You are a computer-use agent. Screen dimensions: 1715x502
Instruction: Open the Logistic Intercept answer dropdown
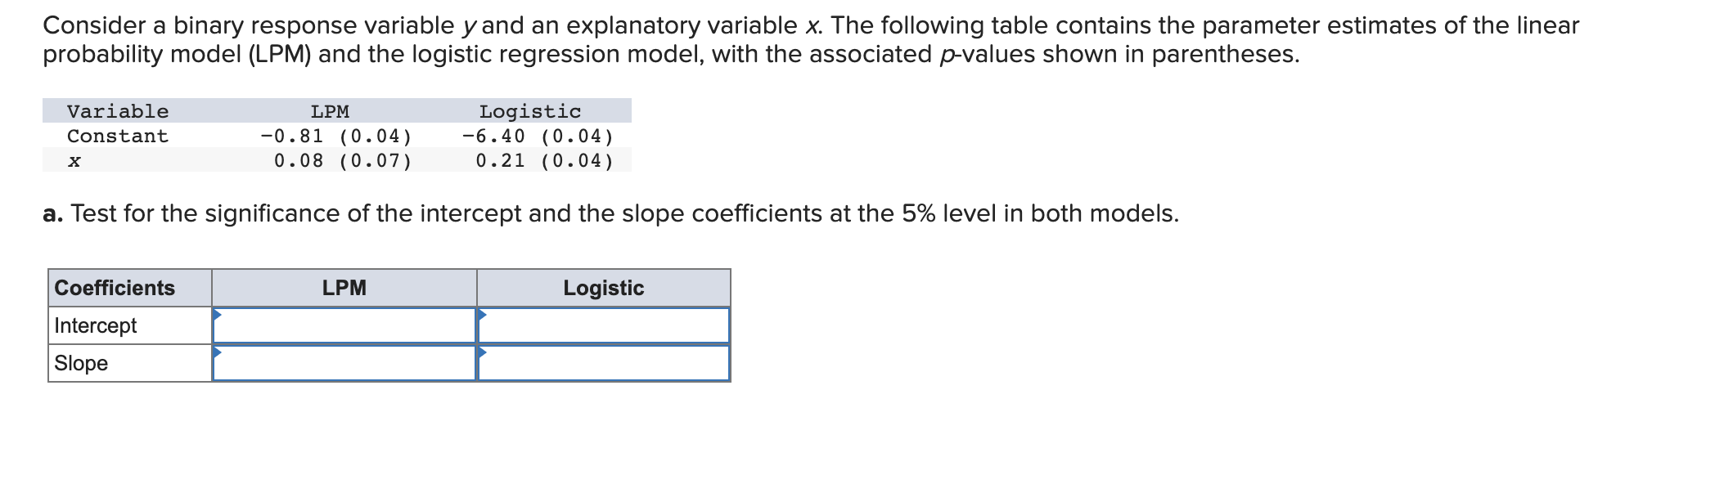point(603,325)
